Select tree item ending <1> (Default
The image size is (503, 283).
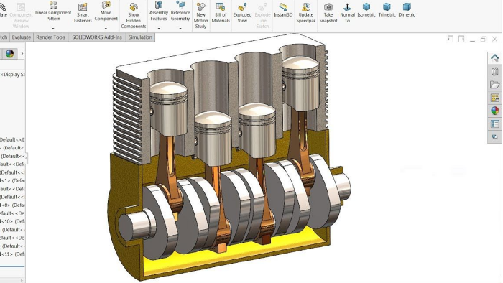[12, 180]
